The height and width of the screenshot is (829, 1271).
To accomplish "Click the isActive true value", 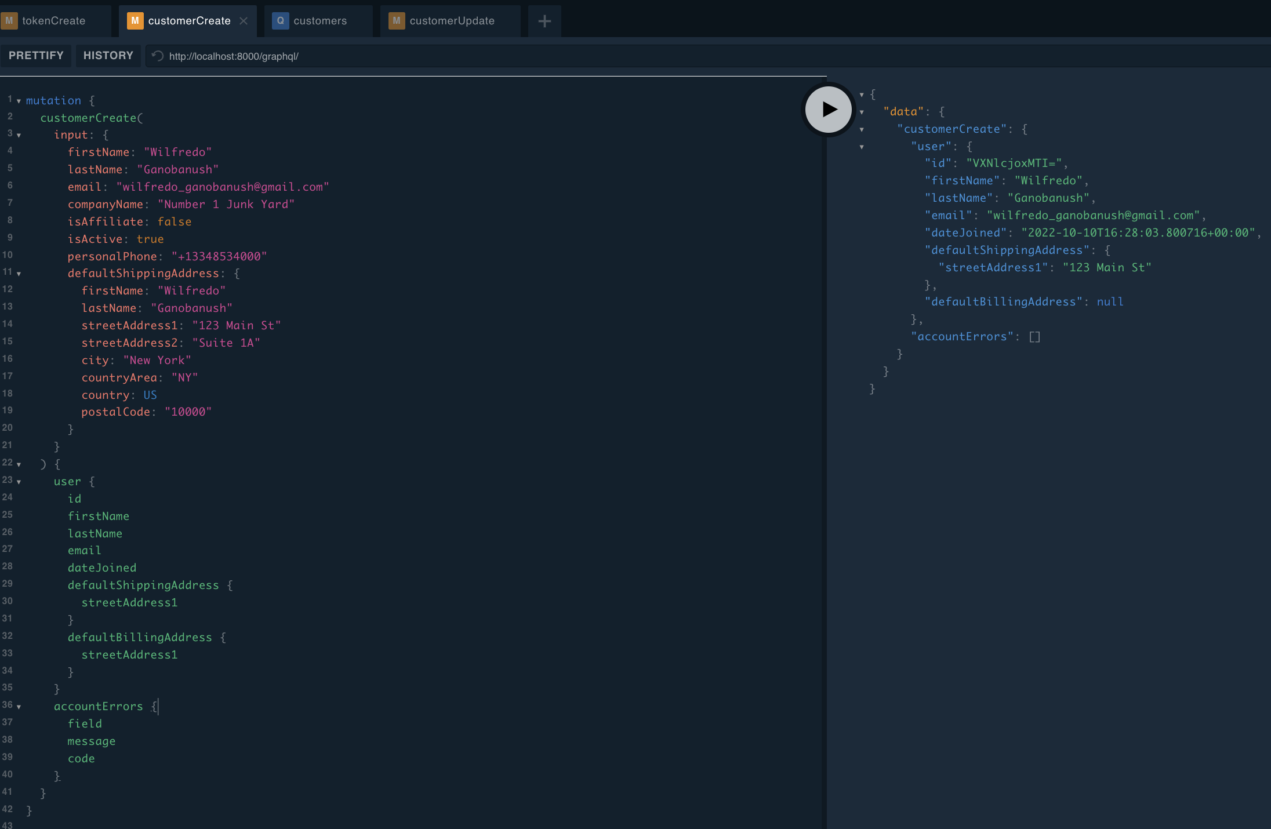I will click(150, 239).
